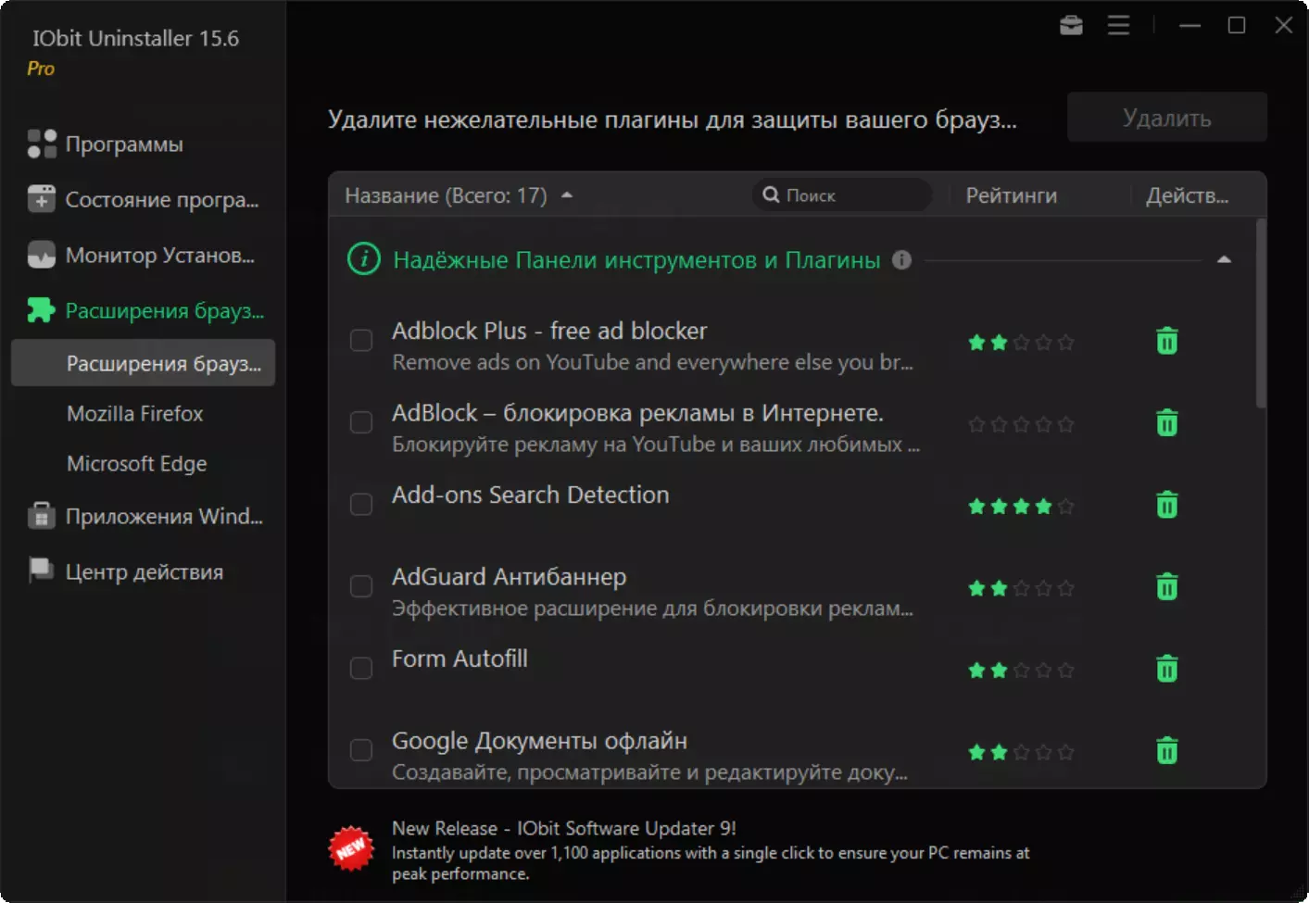Click the Действ... column header
Viewport: 1309px width, 903px height.
(x=1188, y=195)
